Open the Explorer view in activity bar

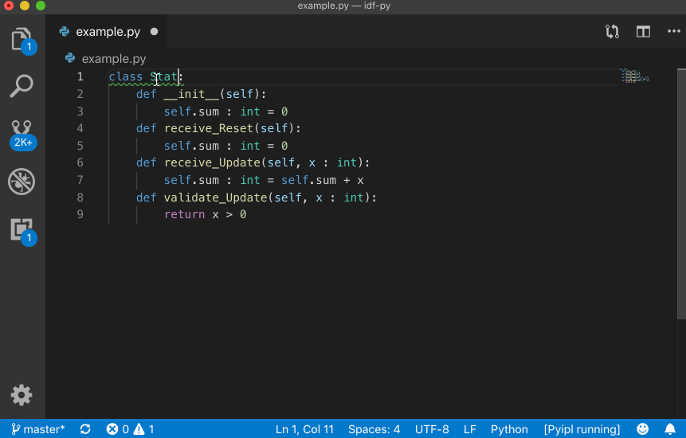[22, 40]
